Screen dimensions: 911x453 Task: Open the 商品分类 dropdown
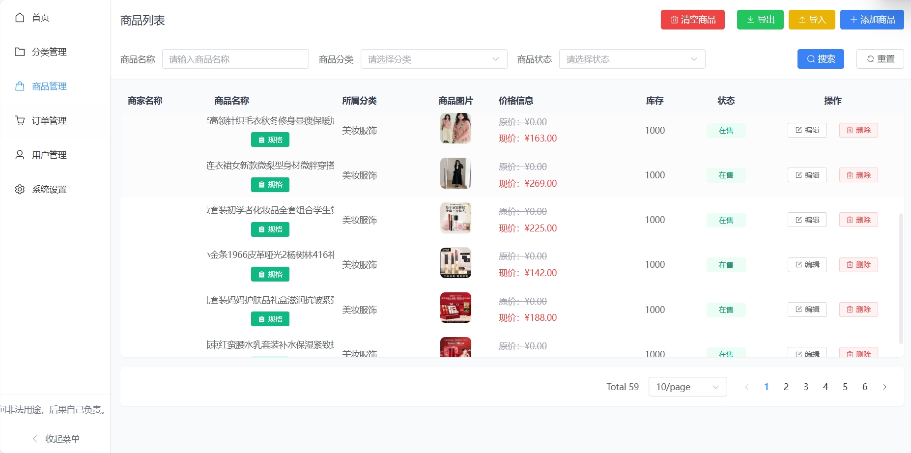point(433,59)
